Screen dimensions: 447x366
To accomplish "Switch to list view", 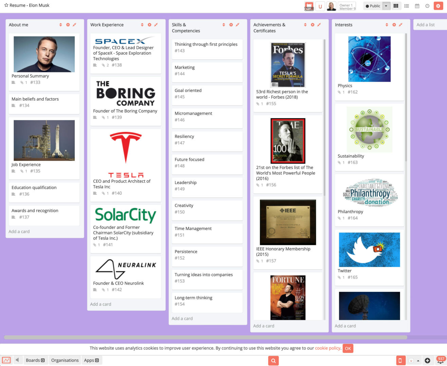I will (407, 6).
